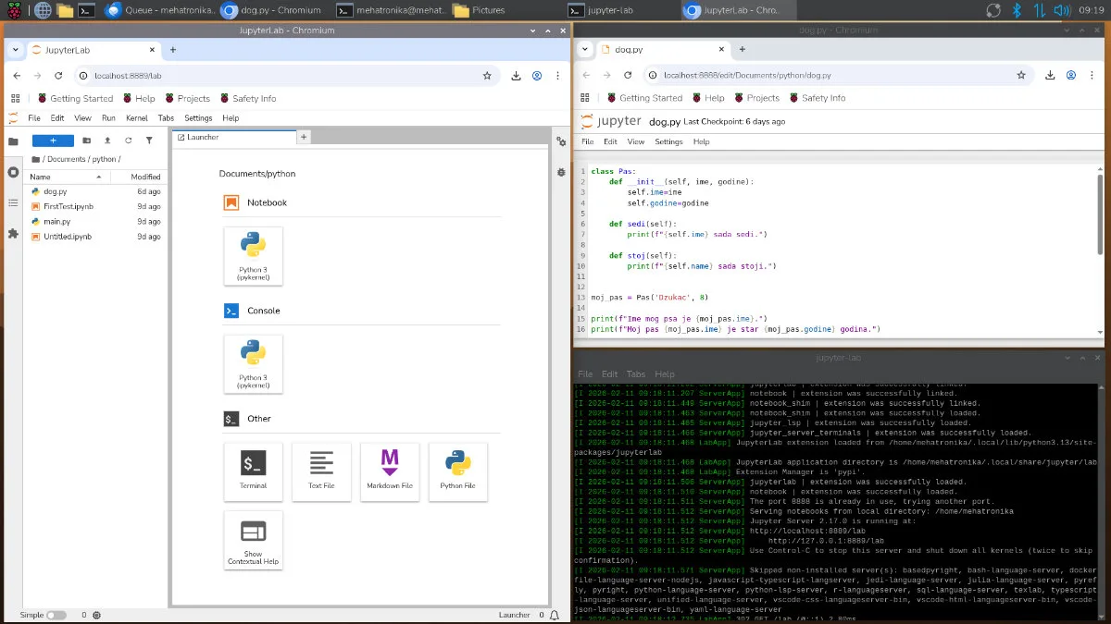1111x624 pixels.
Task: Switch to the Launcher tab
Action: pyautogui.click(x=204, y=137)
